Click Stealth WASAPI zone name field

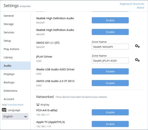click(x=110, y=47)
